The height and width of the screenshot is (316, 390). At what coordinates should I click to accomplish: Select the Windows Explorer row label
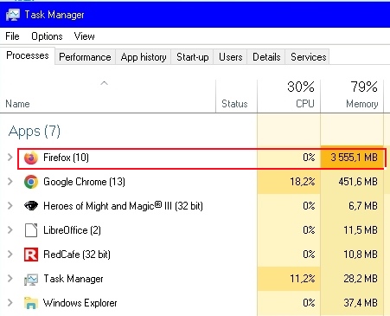pos(80,303)
